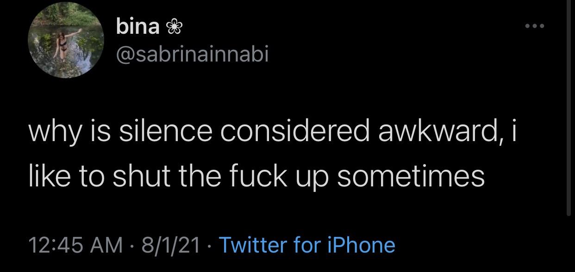
Task: Click the scrollbar on the right edge
Action: 569,111
